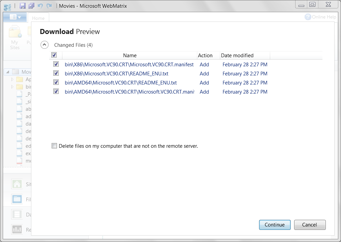Image resolution: width=341 pixels, height=242 pixels.
Task: Click date of AMD64 README_ENU.txt row
Action: (x=245, y=83)
